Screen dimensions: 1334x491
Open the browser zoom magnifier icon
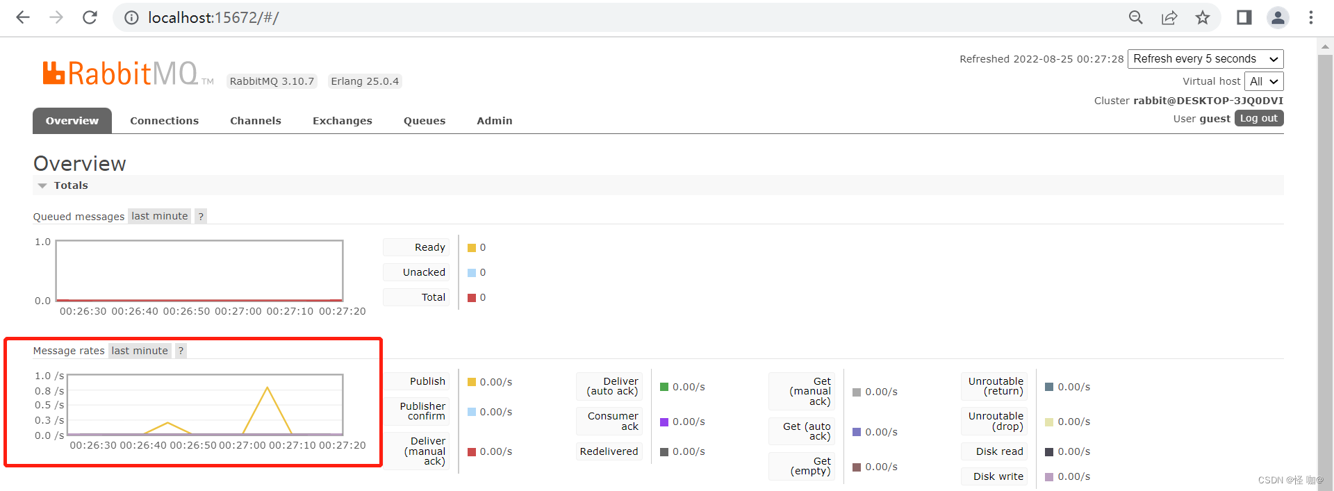tap(1136, 17)
